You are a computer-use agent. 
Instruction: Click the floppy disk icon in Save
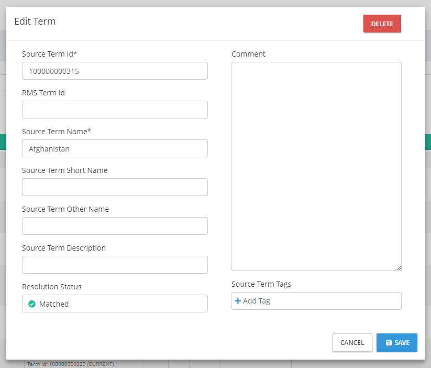click(x=389, y=343)
